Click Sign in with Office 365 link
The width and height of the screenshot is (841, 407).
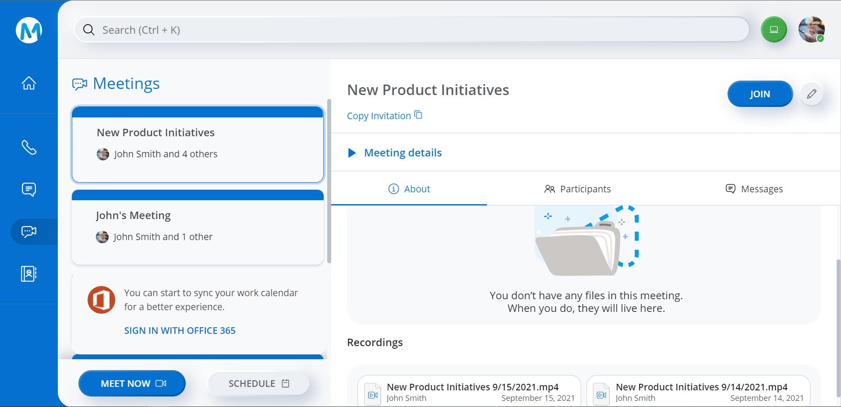click(180, 331)
